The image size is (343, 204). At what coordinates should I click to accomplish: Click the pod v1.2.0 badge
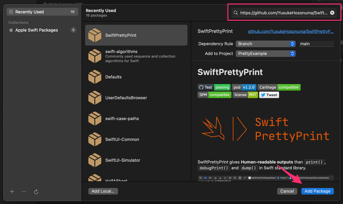(244, 87)
